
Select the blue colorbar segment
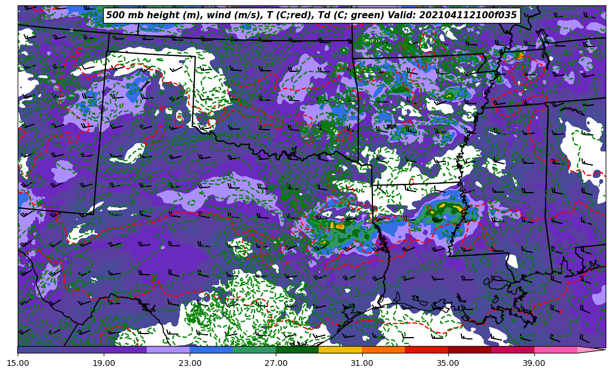[x=211, y=349]
